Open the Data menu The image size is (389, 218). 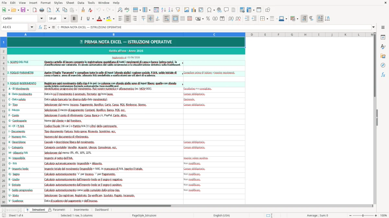click(x=81, y=3)
